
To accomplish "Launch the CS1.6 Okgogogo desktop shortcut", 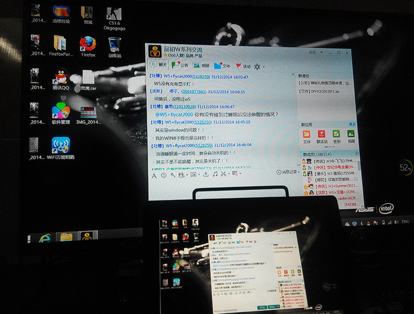I will click(x=114, y=19).
